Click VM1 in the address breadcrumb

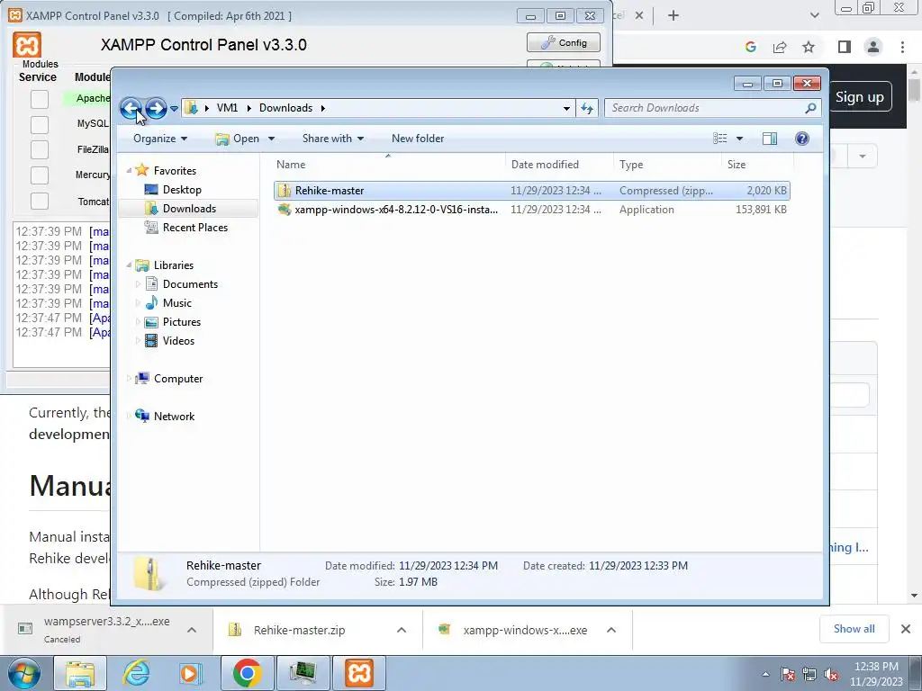[227, 108]
